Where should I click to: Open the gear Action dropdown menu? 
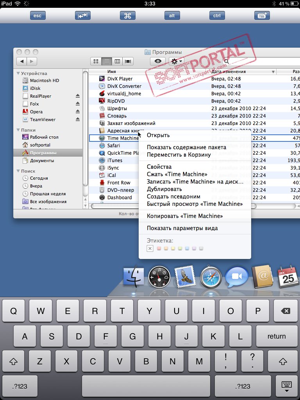pyautogui.click(x=177, y=61)
